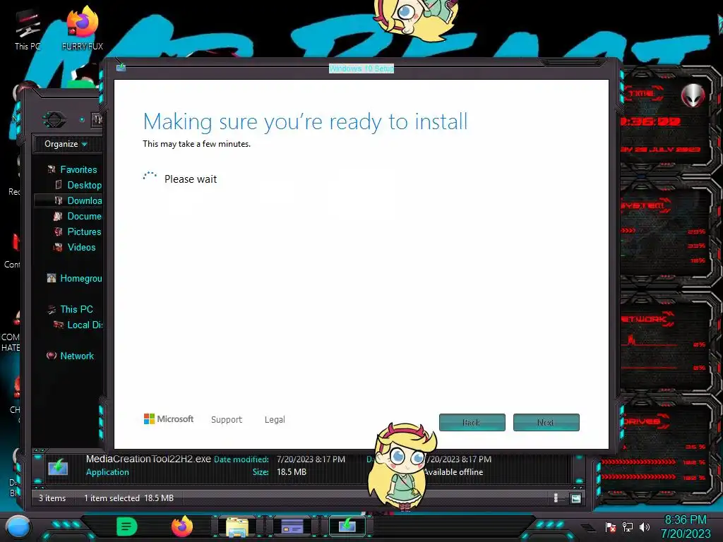Click MediaCreationTool22H2.exe file icon in details pane
This screenshot has width=723, height=542.
point(58,466)
